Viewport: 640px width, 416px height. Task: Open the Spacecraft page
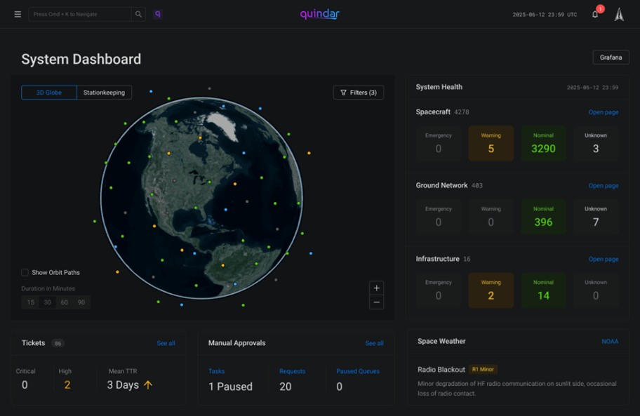[x=604, y=112]
